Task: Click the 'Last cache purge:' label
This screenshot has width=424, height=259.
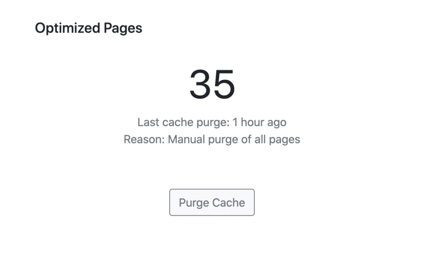Action: point(183,122)
